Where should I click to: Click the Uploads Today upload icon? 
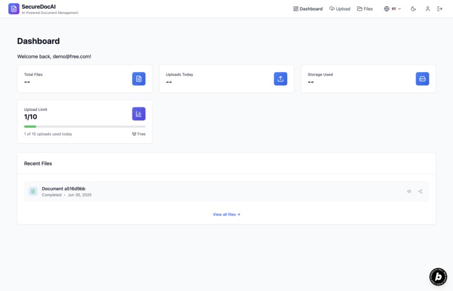[x=280, y=79]
